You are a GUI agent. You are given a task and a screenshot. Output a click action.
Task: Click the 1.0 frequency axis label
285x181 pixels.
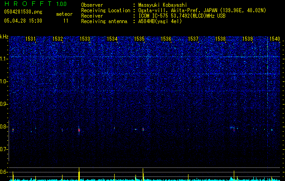pos(4,81)
